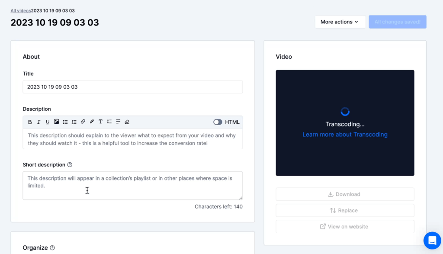443x254 pixels.
Task: Insert a hyperlink in the description
Action: coord(83,122)
